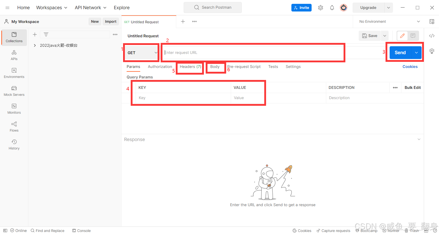Click Bulk Edit link
This screenshot has height=234, width=439.
coord(413,88)
